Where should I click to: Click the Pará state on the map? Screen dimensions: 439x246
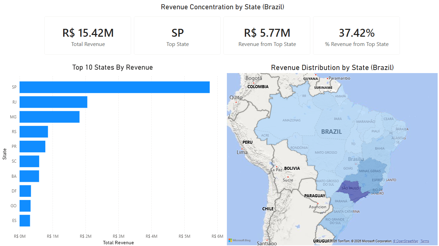[x=338, y=118]
